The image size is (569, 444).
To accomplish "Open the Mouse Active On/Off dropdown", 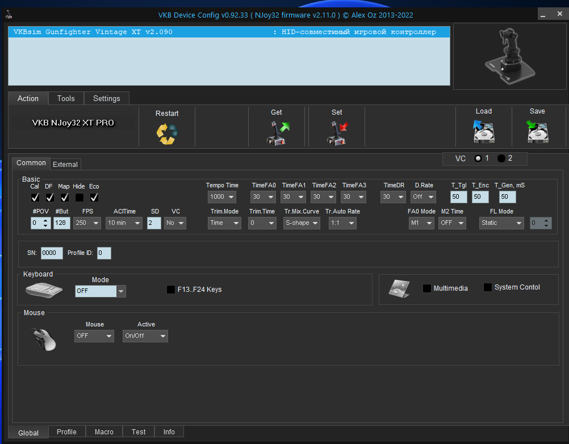I will pyautogui.click(x=145, y=336).
